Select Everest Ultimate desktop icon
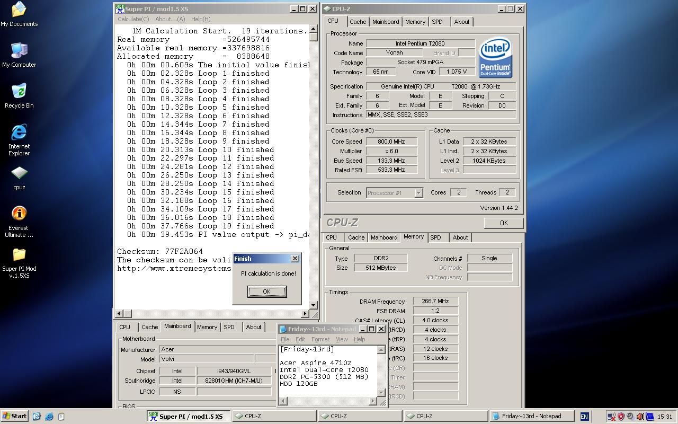This screenshot has height=424, width=678. (x=19, y=222)
